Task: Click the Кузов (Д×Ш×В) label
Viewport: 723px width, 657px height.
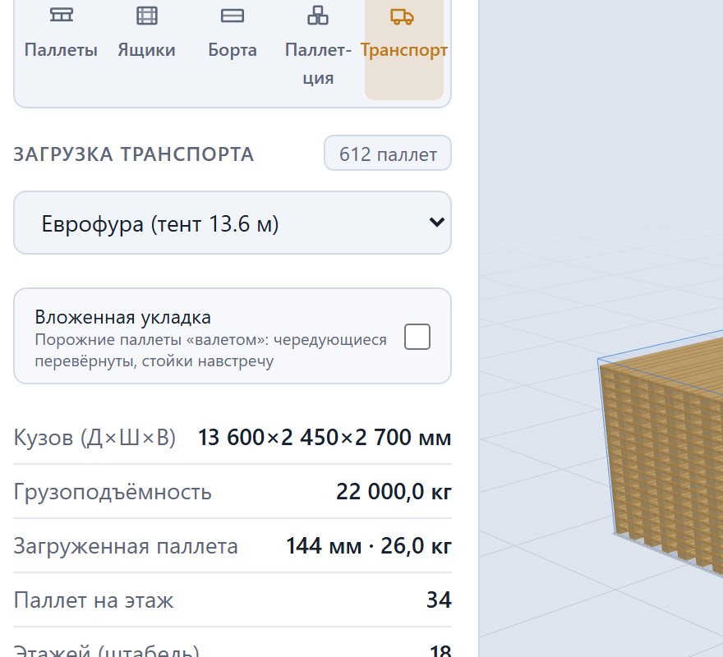Action: (x=94, y=437)
